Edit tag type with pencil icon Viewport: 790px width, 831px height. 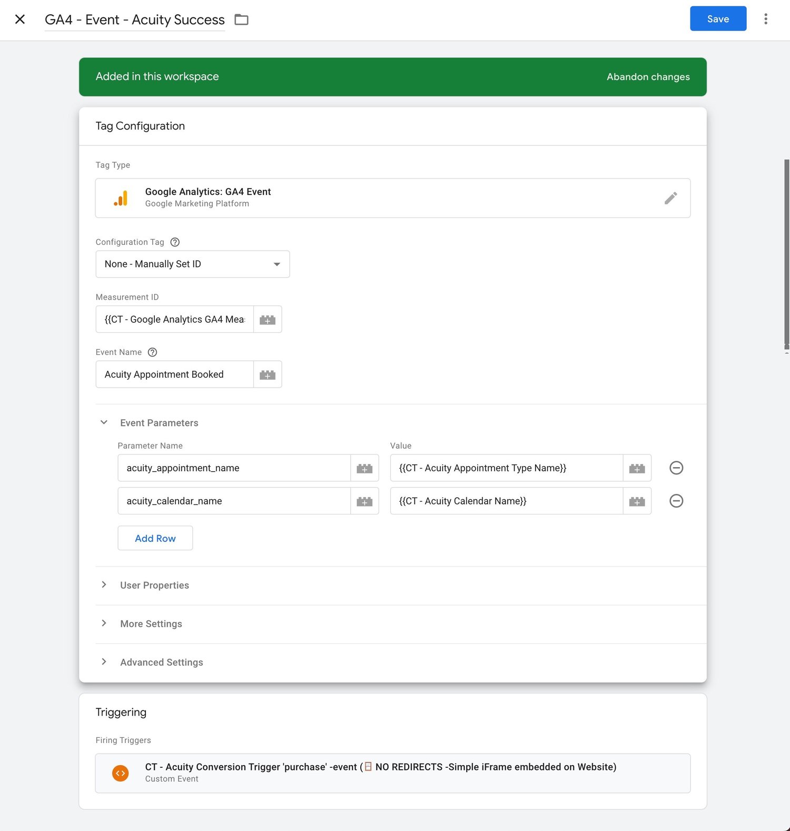670,198
